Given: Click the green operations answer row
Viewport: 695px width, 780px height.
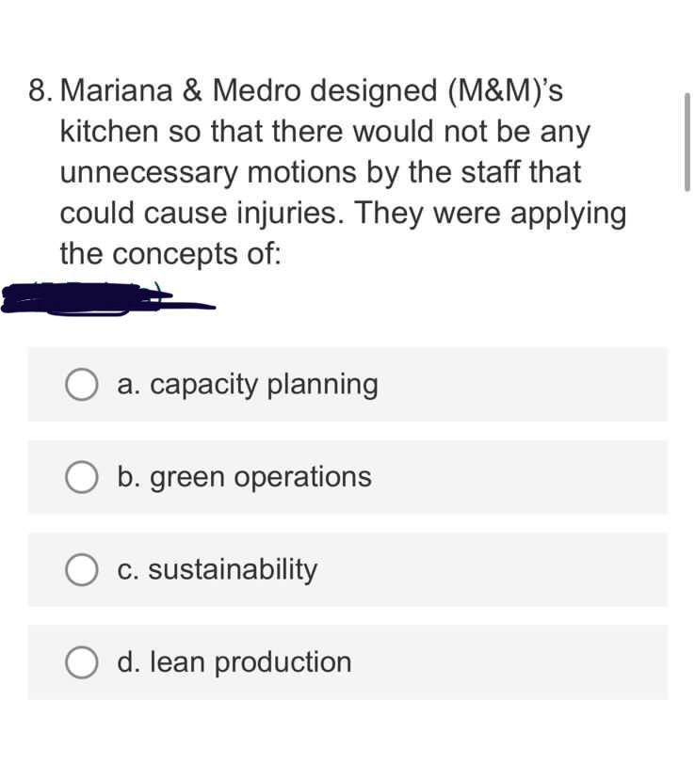Looking at the screenshot, I should (347, 476).
